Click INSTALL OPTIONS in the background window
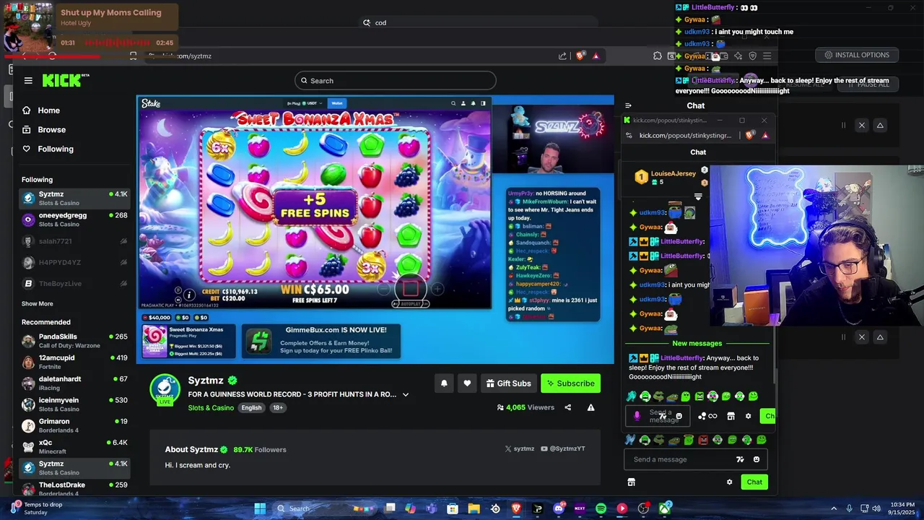The height and width of the screenshot is (520, 924). click(x=856, y=55)
